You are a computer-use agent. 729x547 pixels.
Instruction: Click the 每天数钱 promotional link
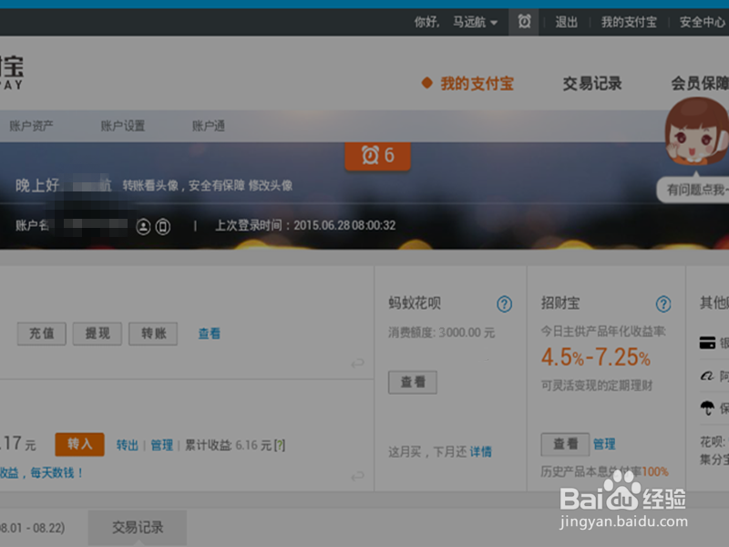click(x=56, y=473)
